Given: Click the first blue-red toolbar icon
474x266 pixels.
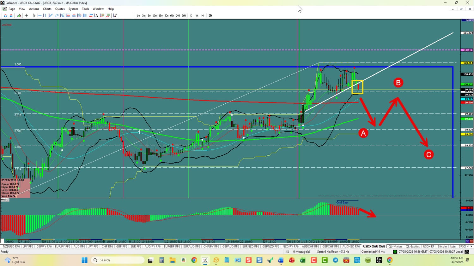Looking at the screenshot, I should pyautogui.click(x=5, y=15).
